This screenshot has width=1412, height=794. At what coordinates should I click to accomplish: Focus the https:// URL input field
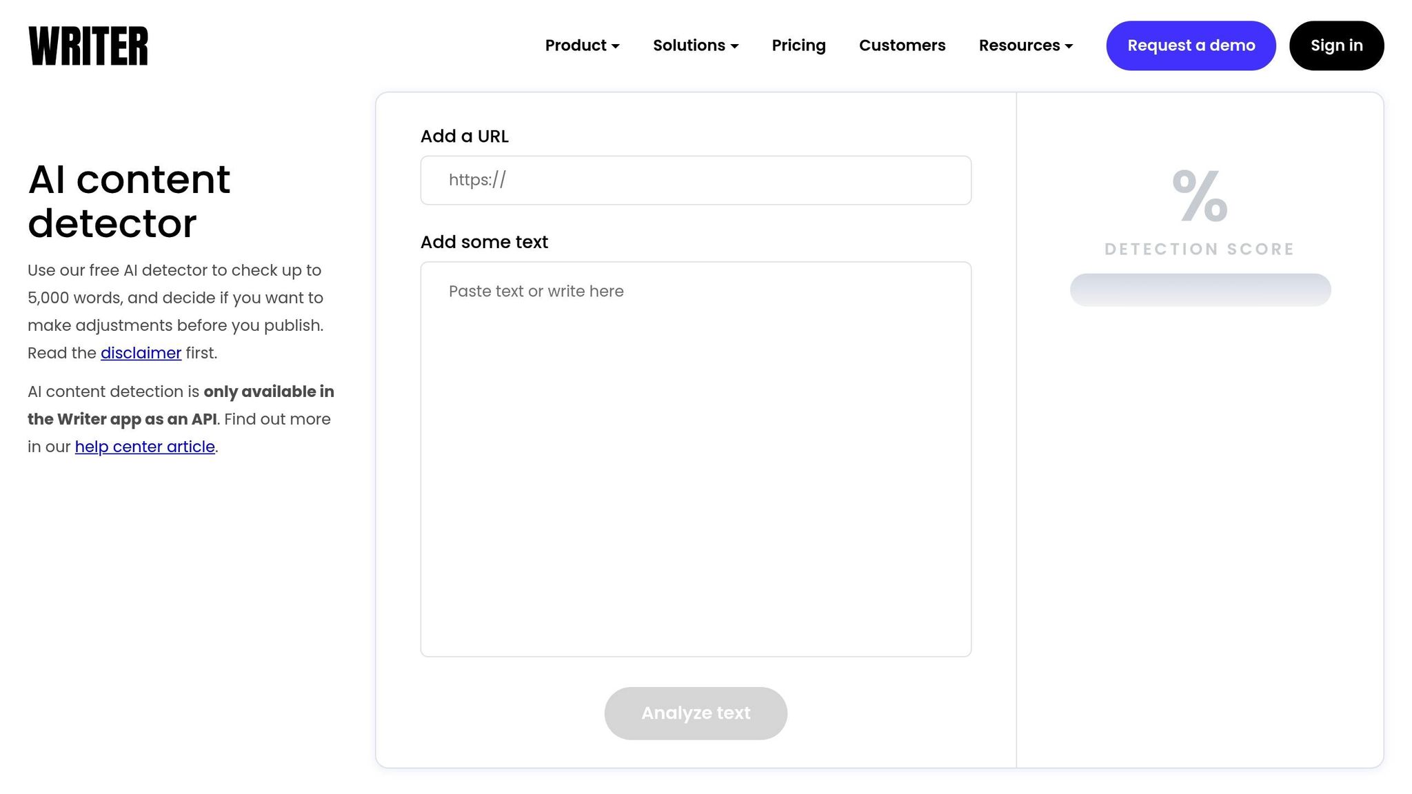pos(696,180)
